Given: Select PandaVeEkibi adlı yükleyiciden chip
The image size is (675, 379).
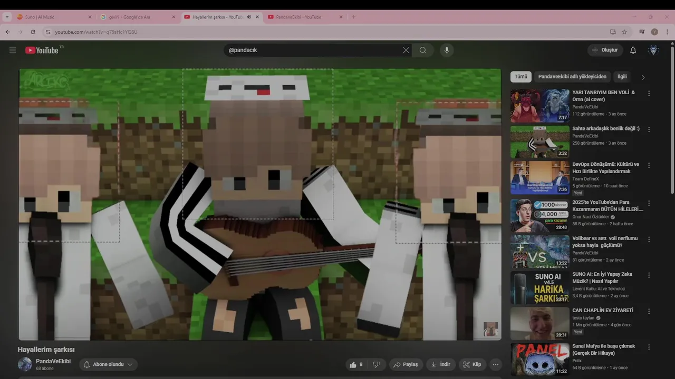Looking at the screenshot, I should (572, 76).
